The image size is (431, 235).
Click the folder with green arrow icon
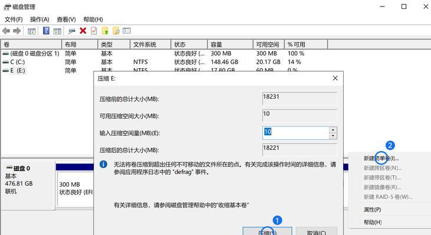pos(105,31)
